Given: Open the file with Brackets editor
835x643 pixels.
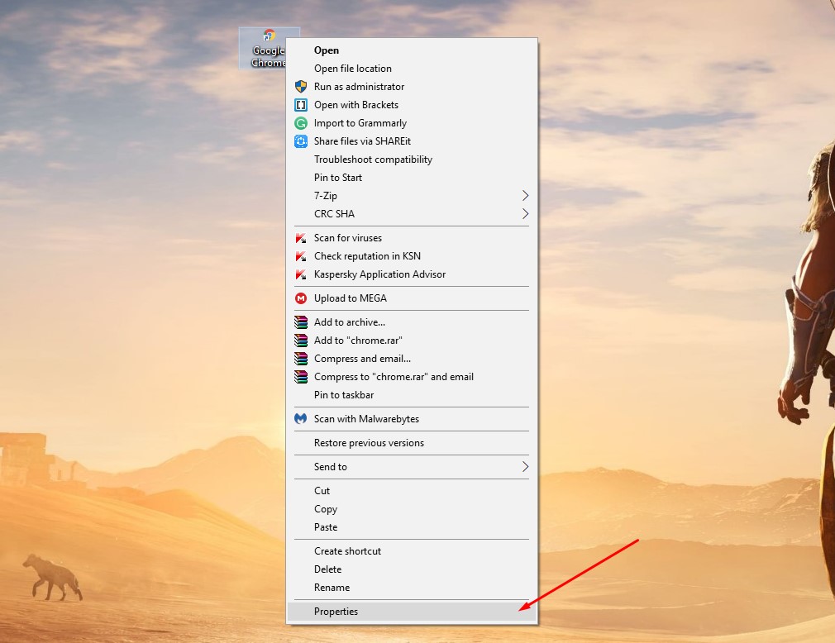Looking at the screenshot, I should (355, 104).
